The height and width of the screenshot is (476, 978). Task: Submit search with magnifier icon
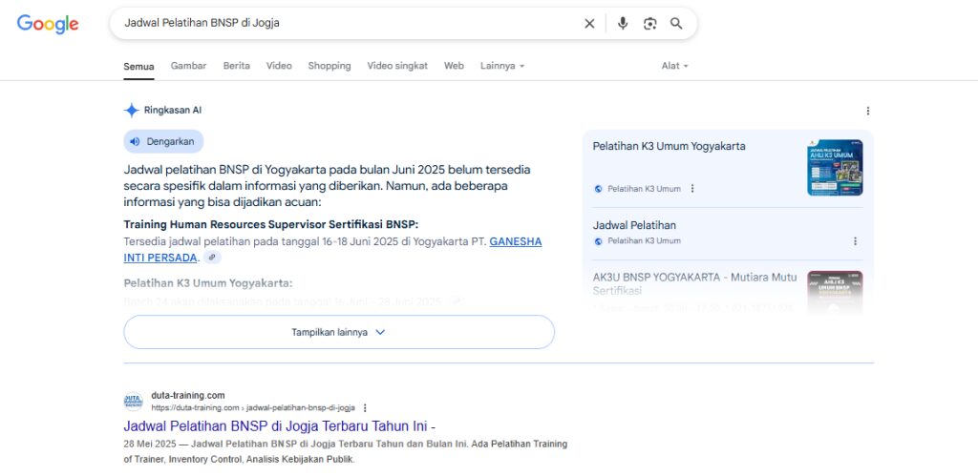pos(676,24)
